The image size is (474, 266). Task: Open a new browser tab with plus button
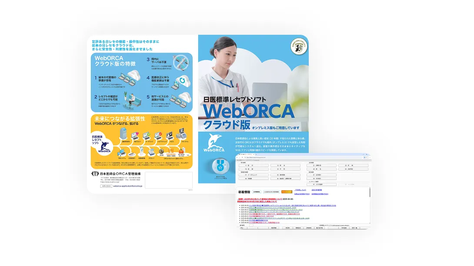[x=256, y=154]
